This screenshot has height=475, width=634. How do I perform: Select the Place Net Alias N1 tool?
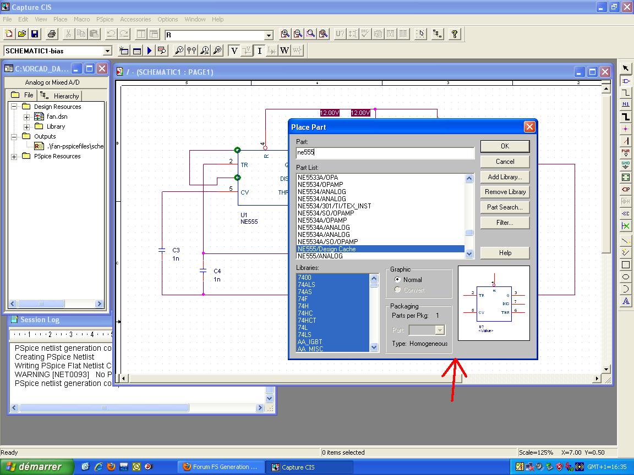coord(626,104)
